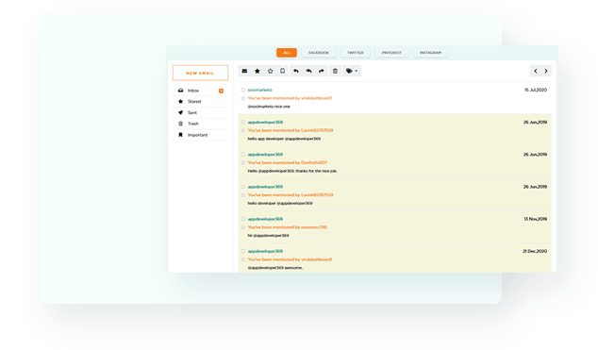
Task: Click the message 'hi @appdeveloper369'
Action: (x=268, y=236)
